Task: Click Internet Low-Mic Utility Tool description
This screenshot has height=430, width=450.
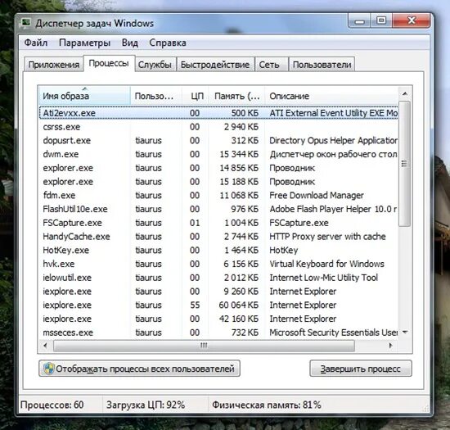Action: (x=323, y=278)
